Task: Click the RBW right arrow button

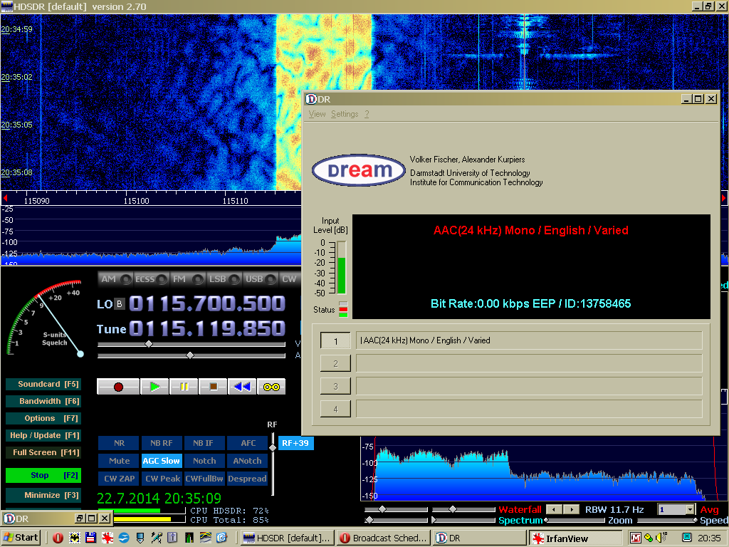Action: point(572,509)
